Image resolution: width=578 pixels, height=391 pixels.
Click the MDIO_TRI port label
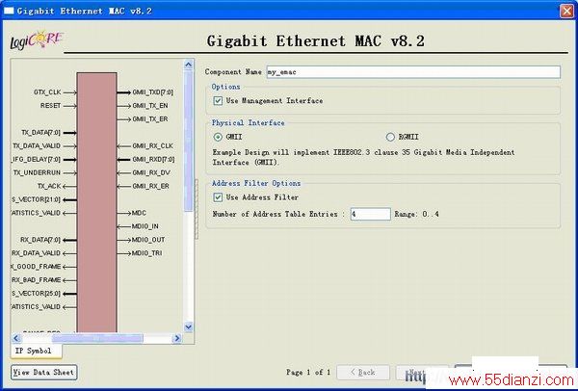146,253
